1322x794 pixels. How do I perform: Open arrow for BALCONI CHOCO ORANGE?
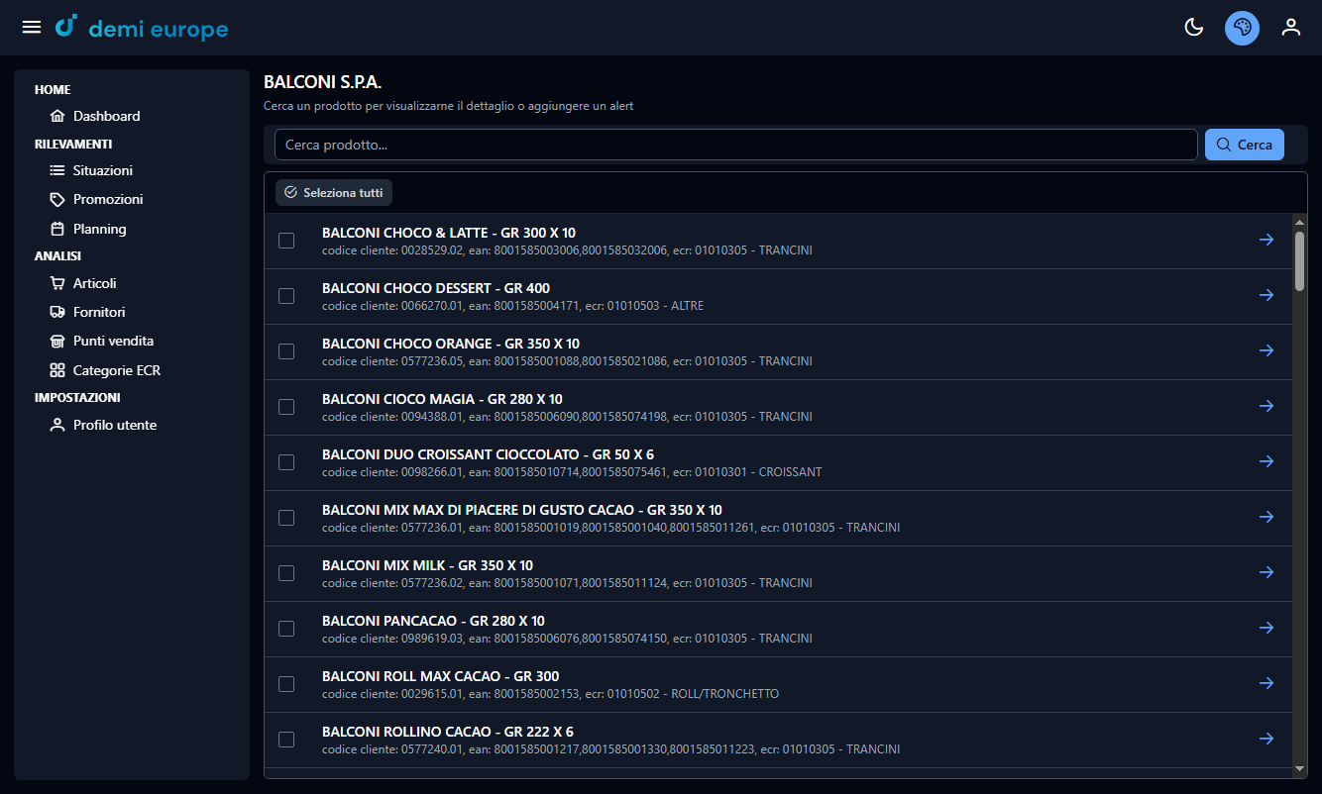tap(1266, 350)
